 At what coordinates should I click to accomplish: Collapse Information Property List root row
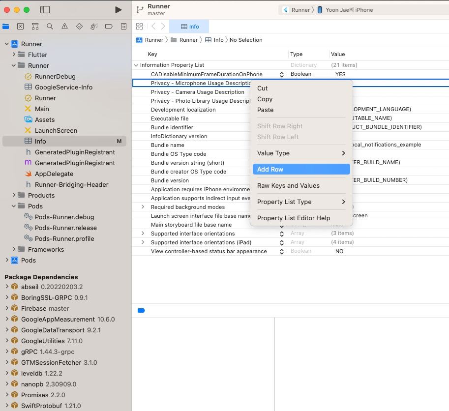[136, 65]
